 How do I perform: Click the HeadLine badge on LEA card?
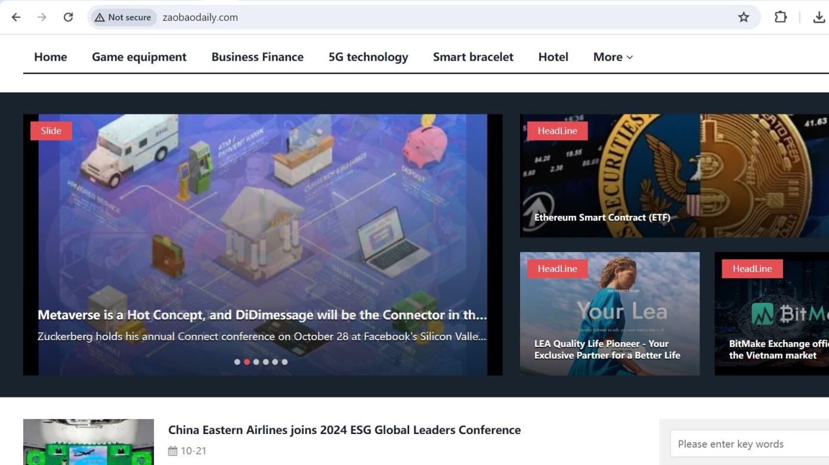tap(558, 269)
